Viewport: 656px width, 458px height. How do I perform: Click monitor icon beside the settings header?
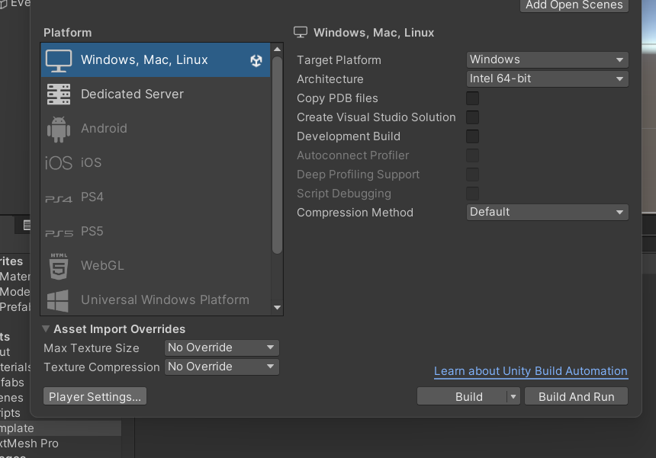(301, 32)
